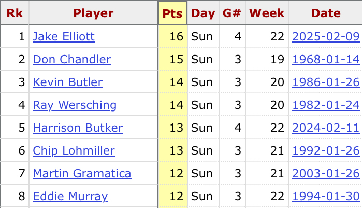Click the Ray Wersching link
Viewport: 362px width, 208px height.
[75, 105]
